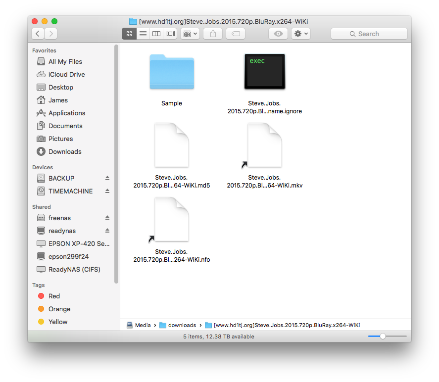Click the sidebar scrollbar
This screenshot has width=439, height=382.
click(x=116, y=164)
